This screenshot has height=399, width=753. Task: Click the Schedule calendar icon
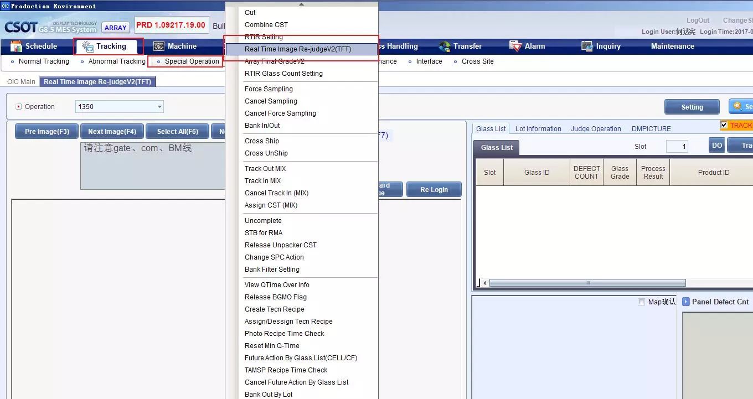click(x=16, y=46)
